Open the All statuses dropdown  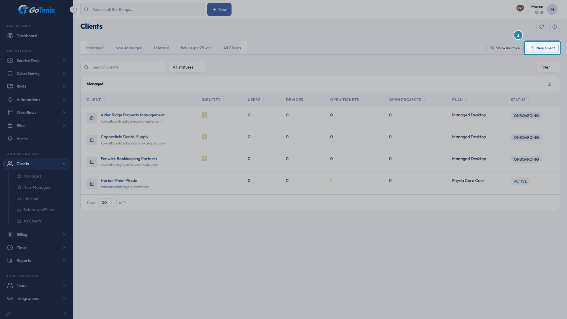[187, 67]
